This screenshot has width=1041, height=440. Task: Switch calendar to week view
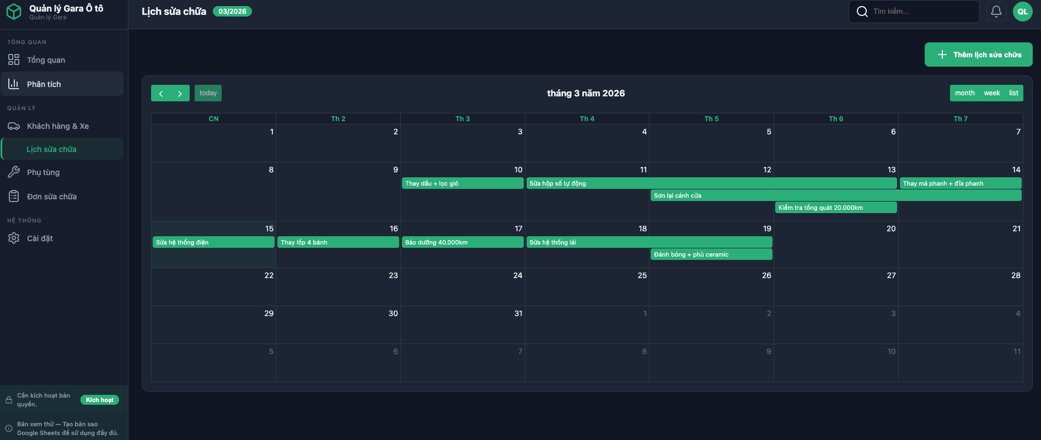pyautogui.click(x=991, y=93)
